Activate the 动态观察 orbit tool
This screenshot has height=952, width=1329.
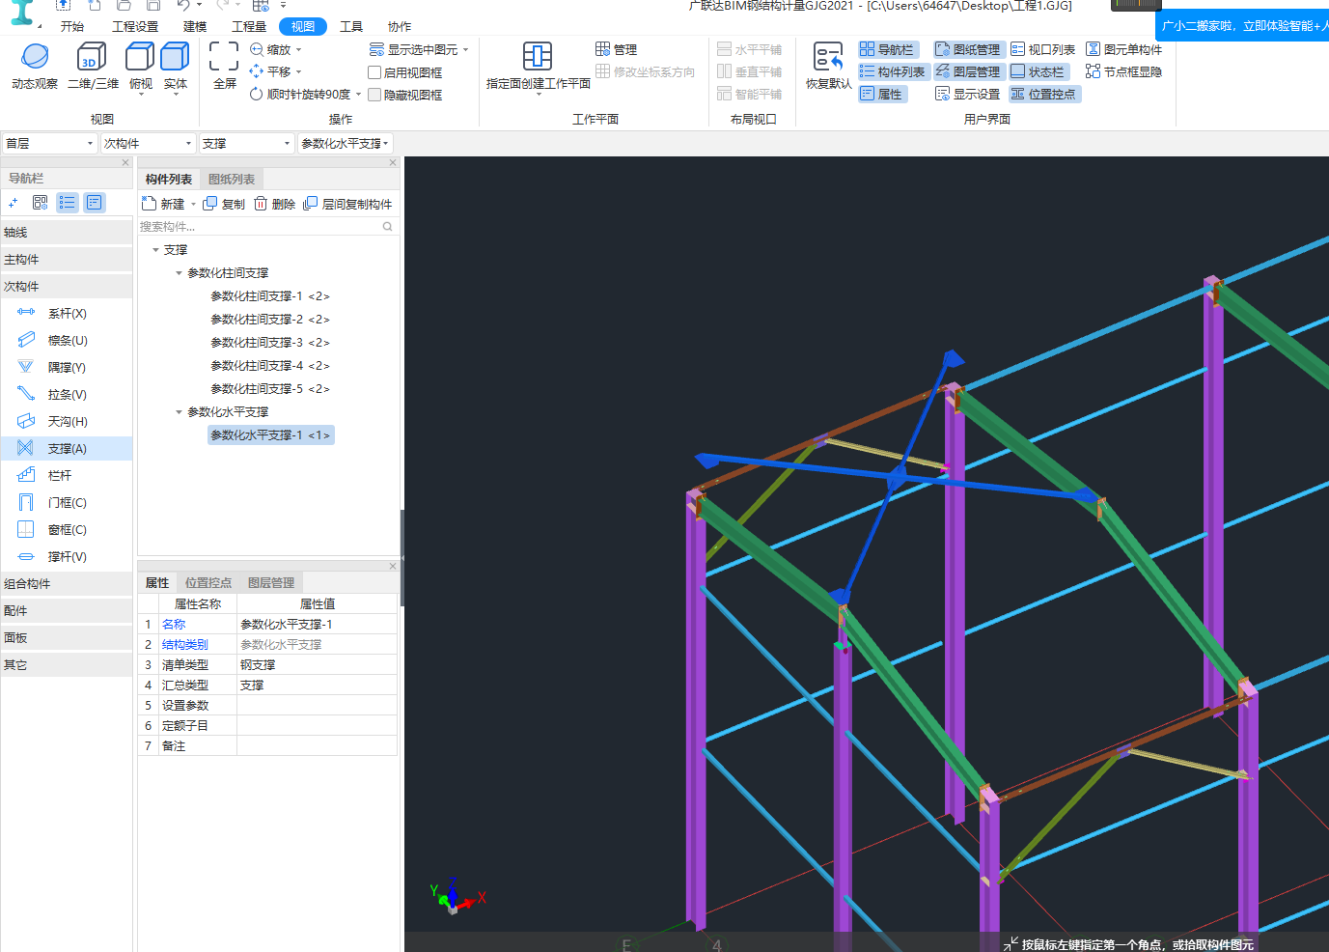coord(35,67)
